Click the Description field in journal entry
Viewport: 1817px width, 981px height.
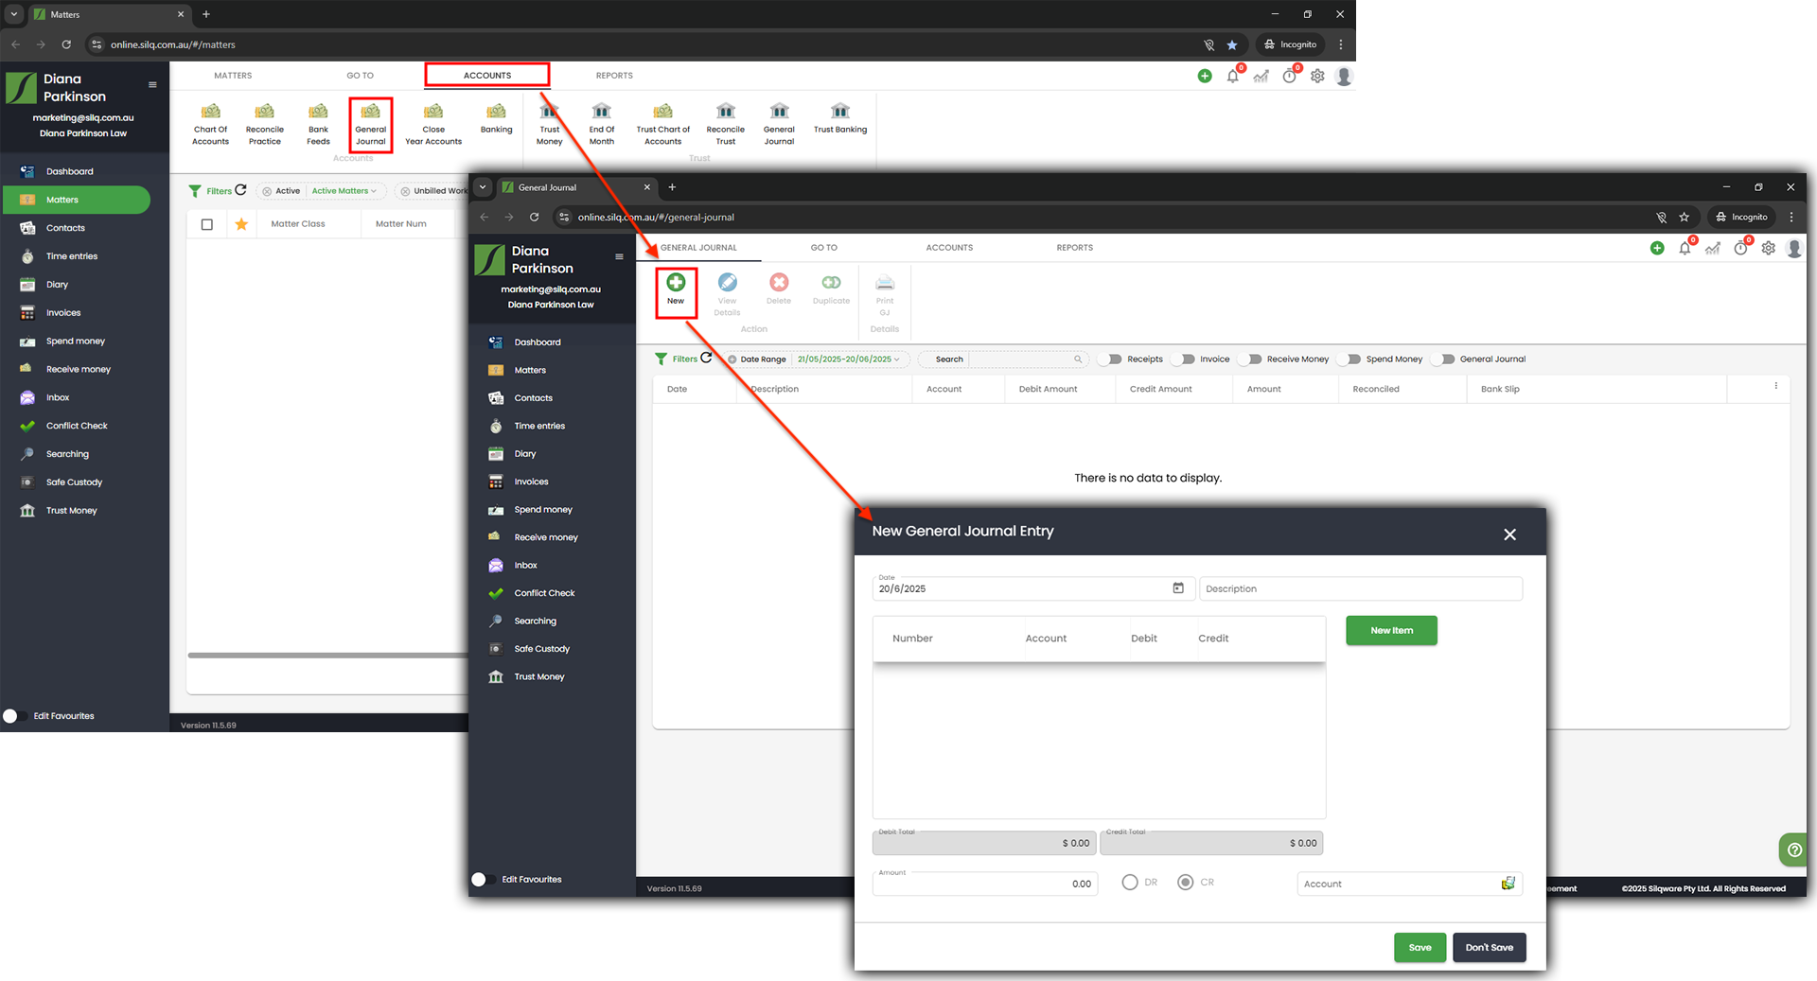(x=1361, y=588)
